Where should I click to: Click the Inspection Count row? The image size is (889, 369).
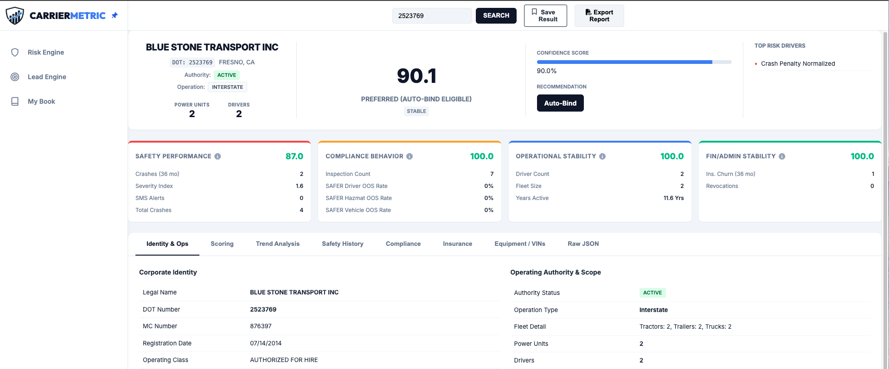tap(409, 174)
